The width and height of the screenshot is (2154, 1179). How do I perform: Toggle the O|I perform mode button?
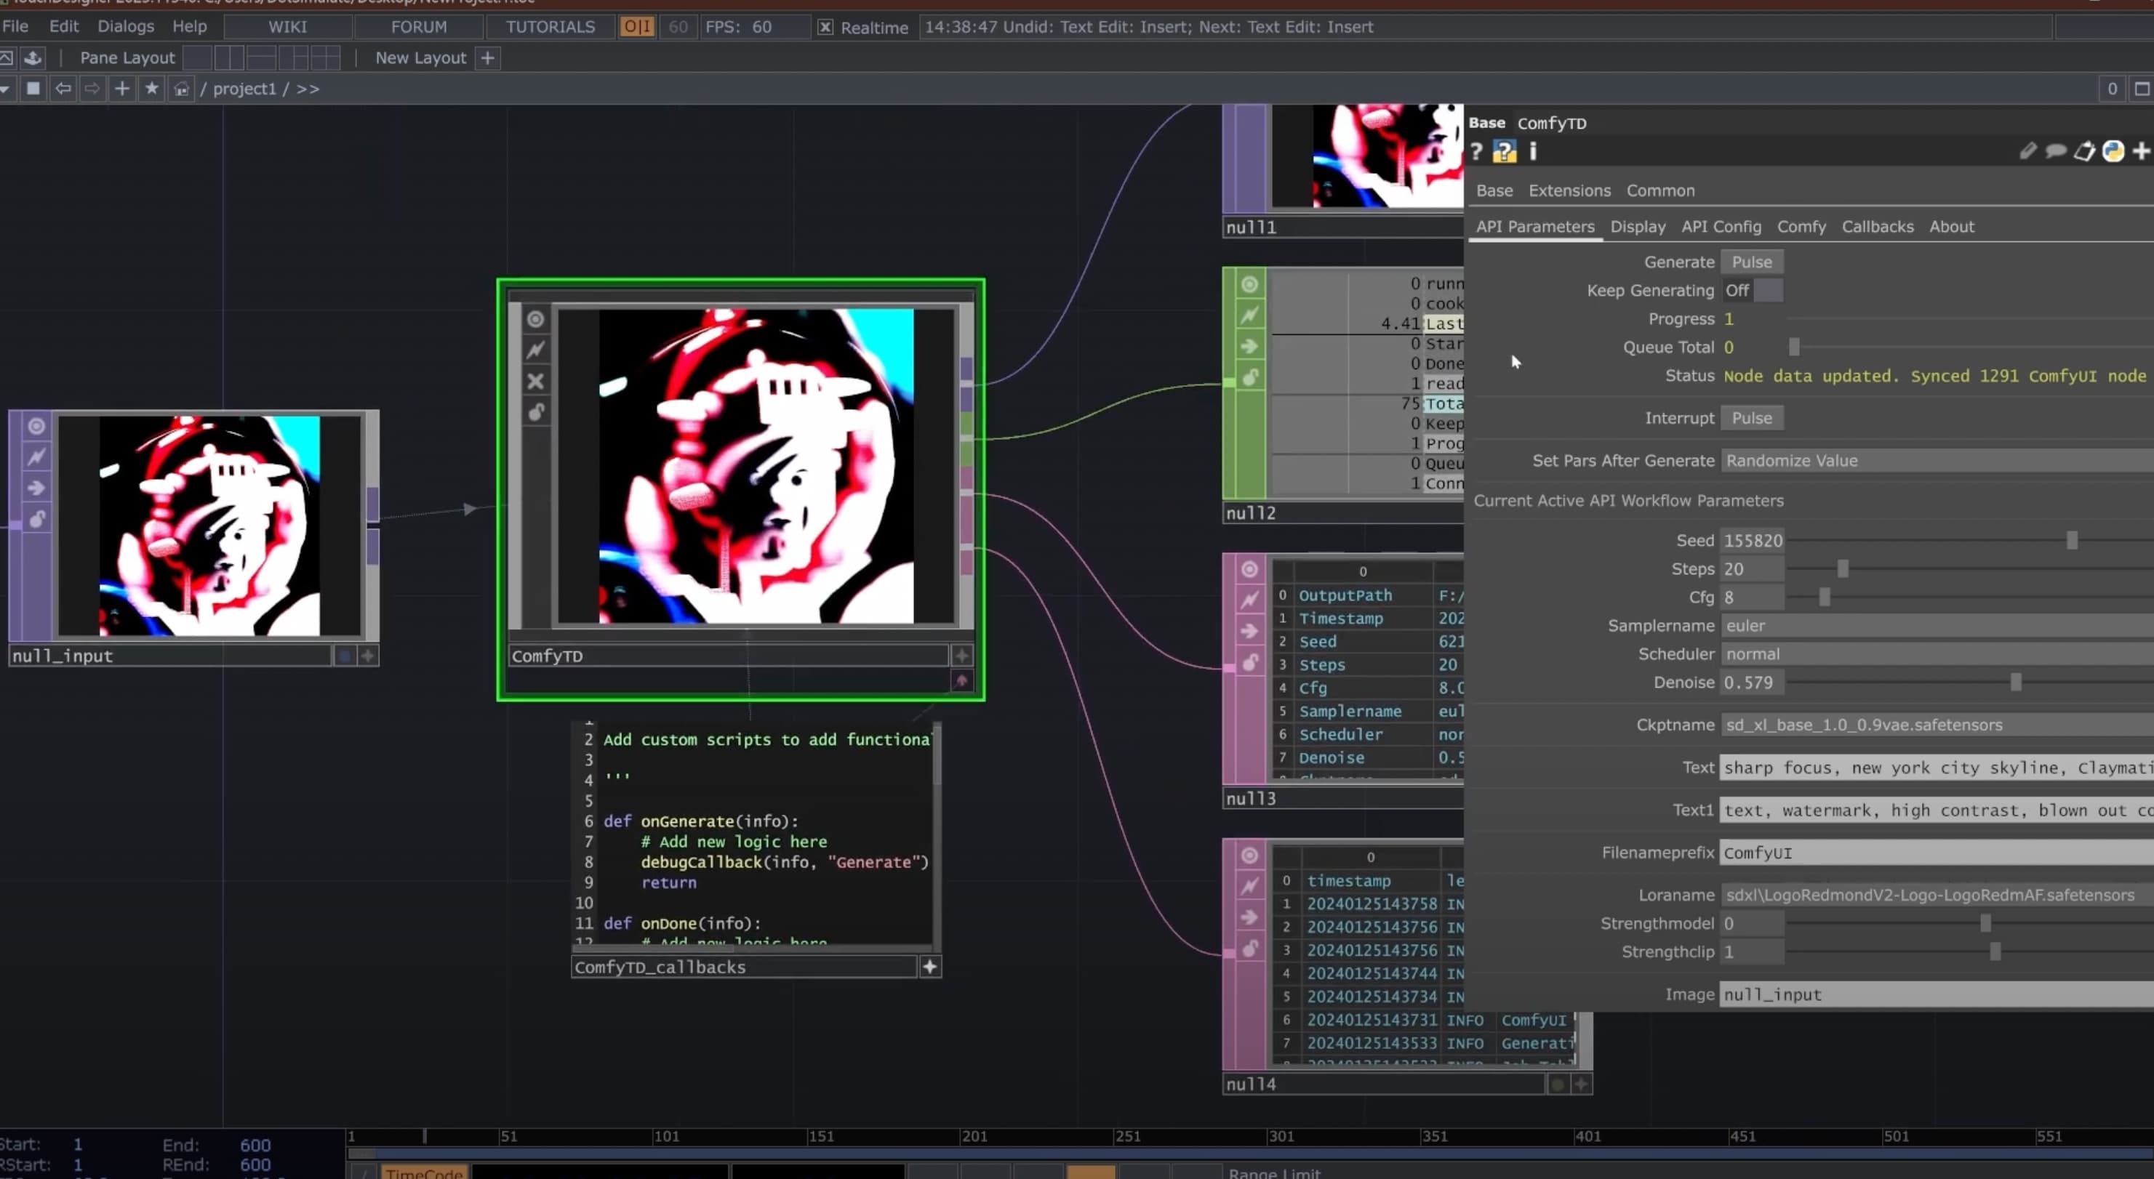[636, 27]
